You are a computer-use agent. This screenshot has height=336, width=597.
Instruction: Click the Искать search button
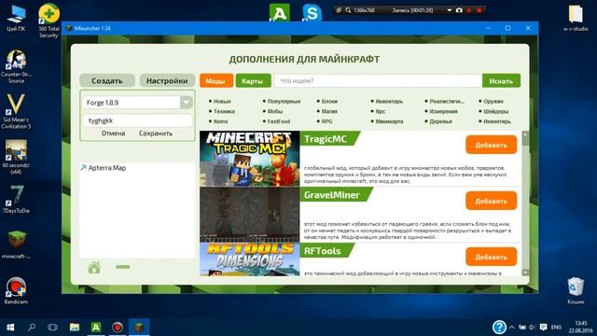501,81
